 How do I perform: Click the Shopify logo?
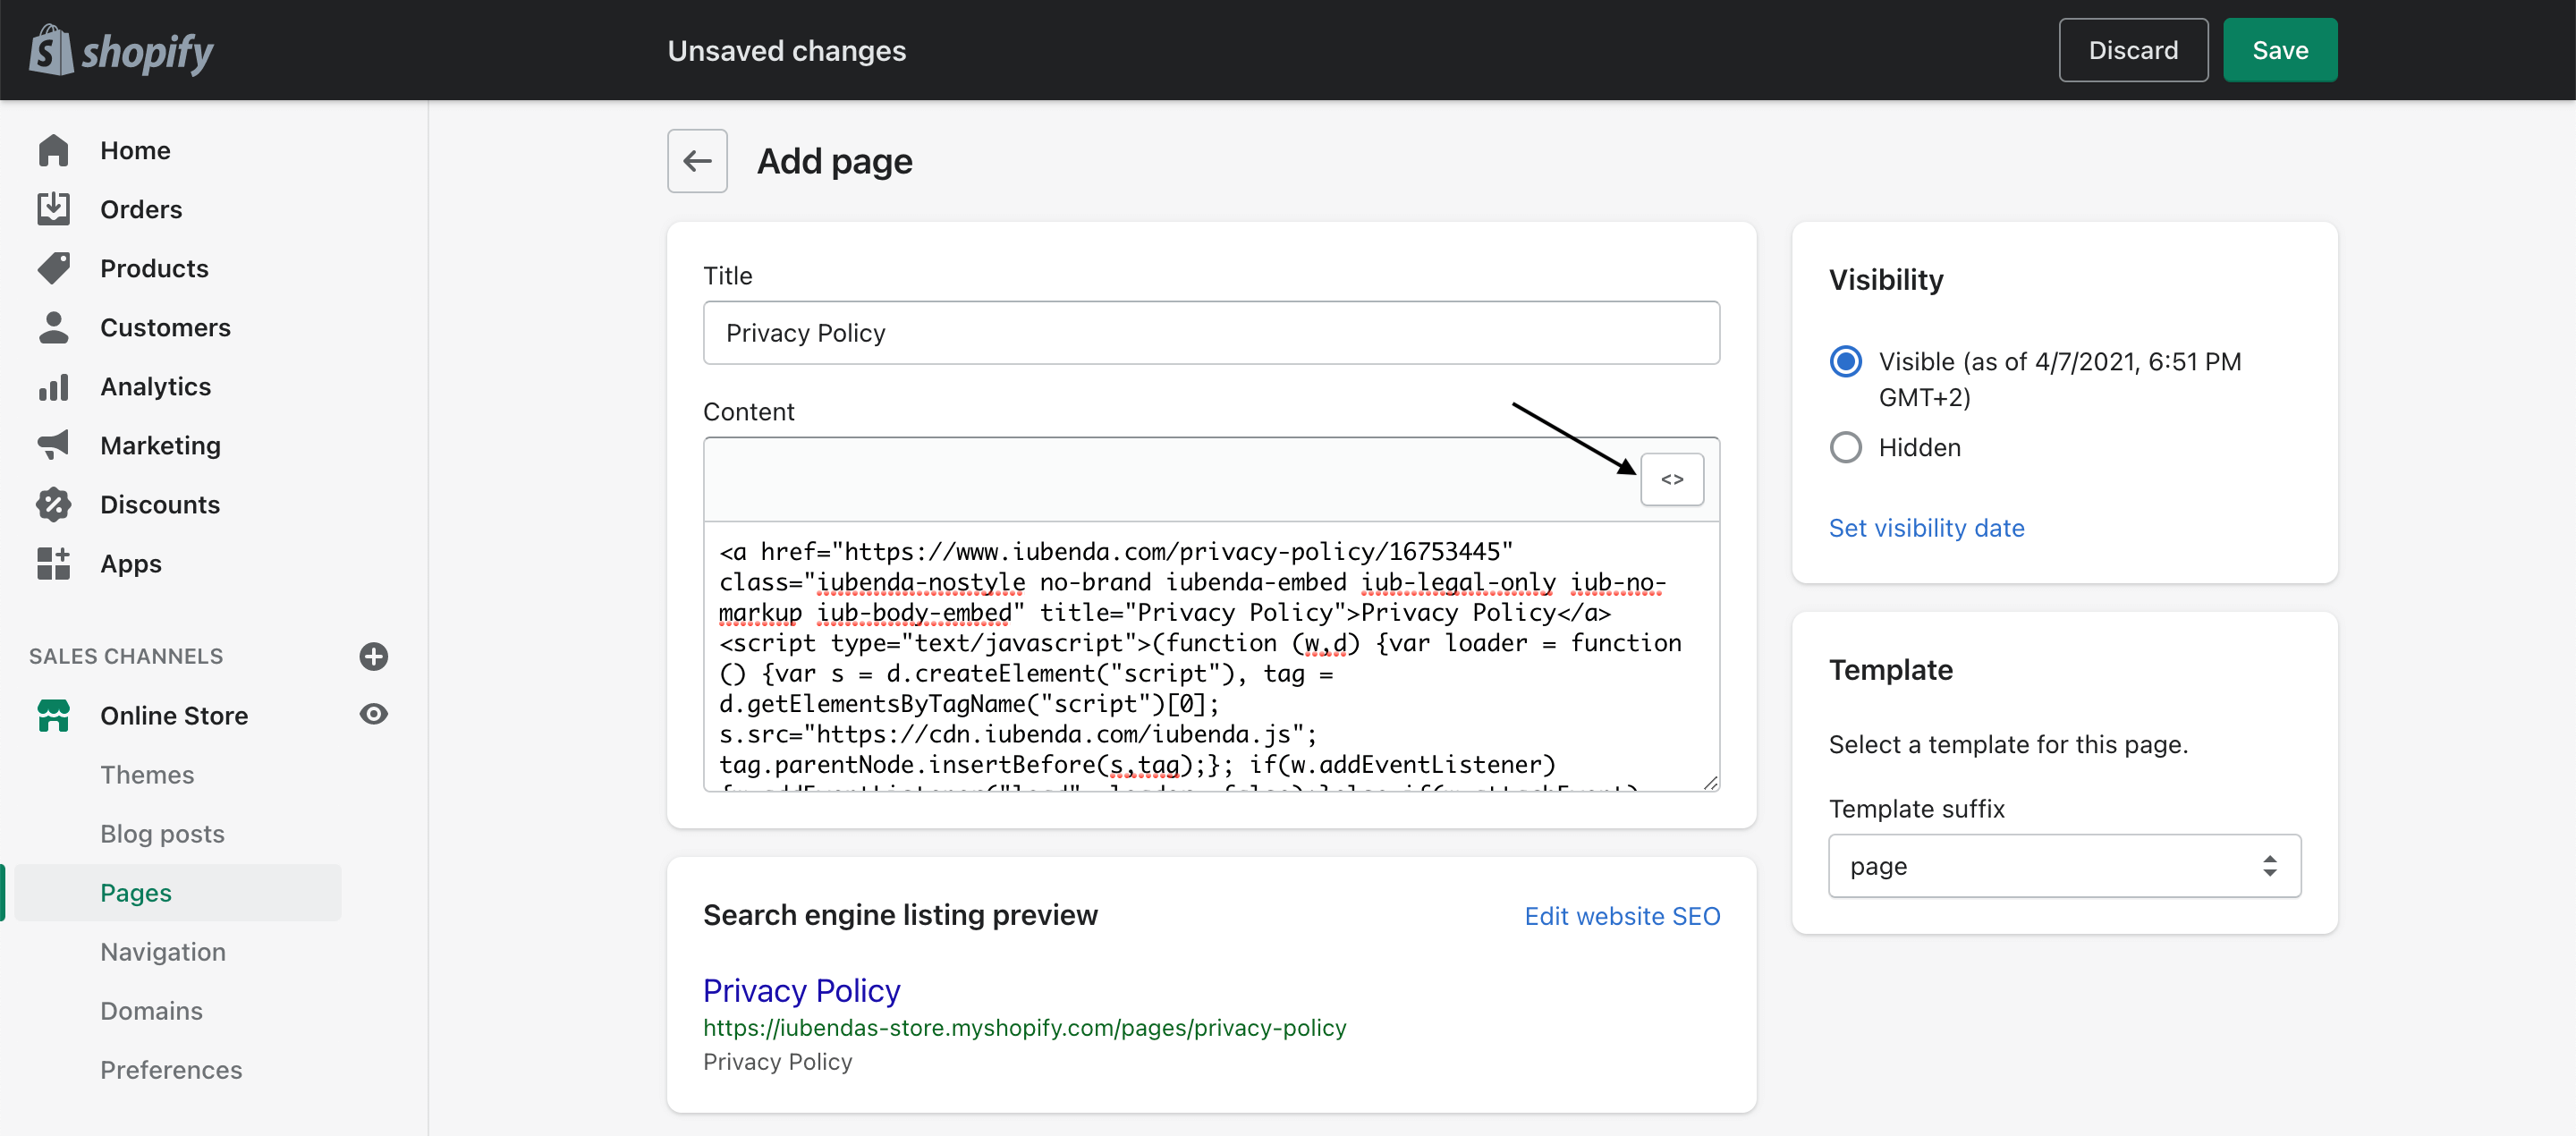click(x=121, y=49)
